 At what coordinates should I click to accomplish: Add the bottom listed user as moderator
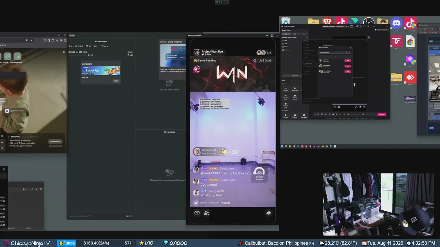point(348,71)
